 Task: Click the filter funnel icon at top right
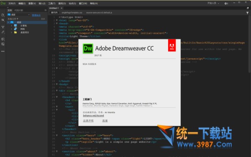(x=247, y=13)
